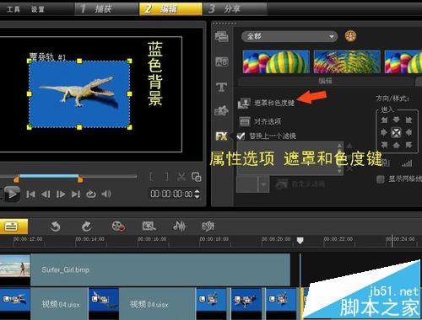Step to the next frame
This screenshot has width=422, height=320.
click(x=61, y=195)
